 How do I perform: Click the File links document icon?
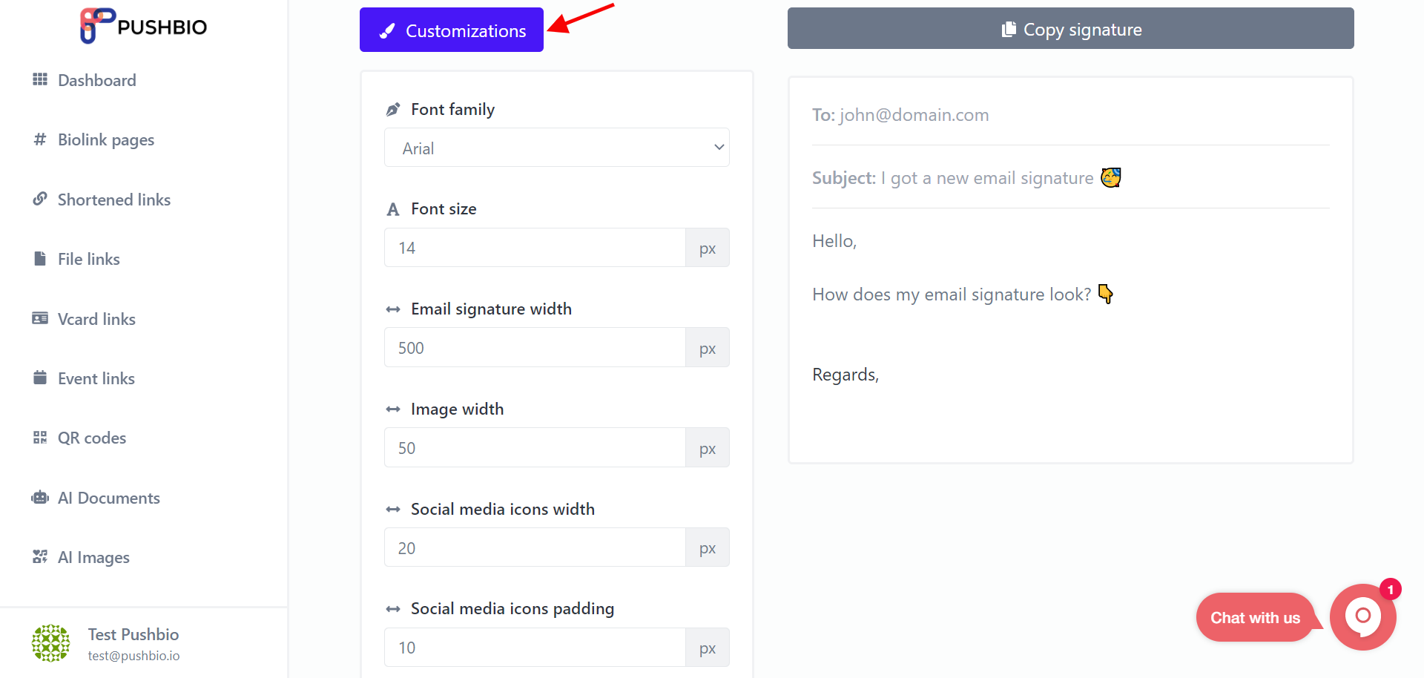point(40,258)
